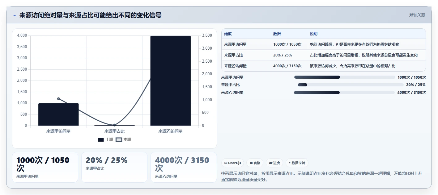Click the 来源乙访问量 caption in the third data card

166,176
